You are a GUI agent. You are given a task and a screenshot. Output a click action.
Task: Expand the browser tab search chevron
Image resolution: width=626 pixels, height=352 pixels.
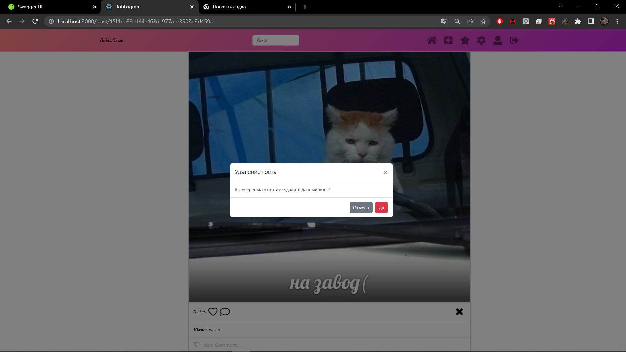tap(560, 6)
